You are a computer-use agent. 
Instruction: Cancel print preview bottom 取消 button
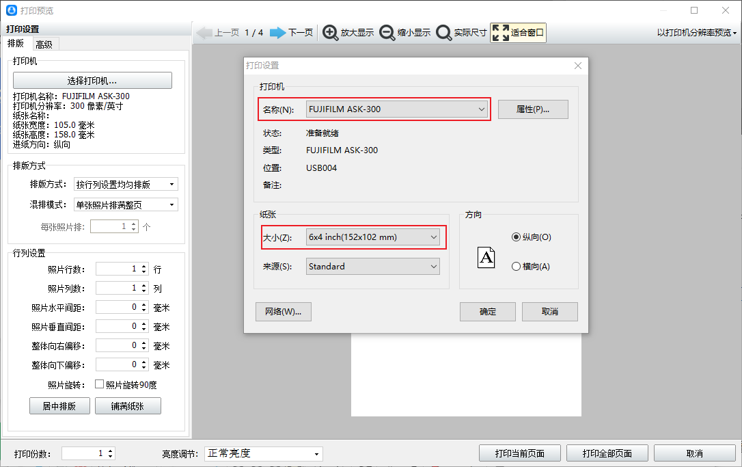point(695,453)
